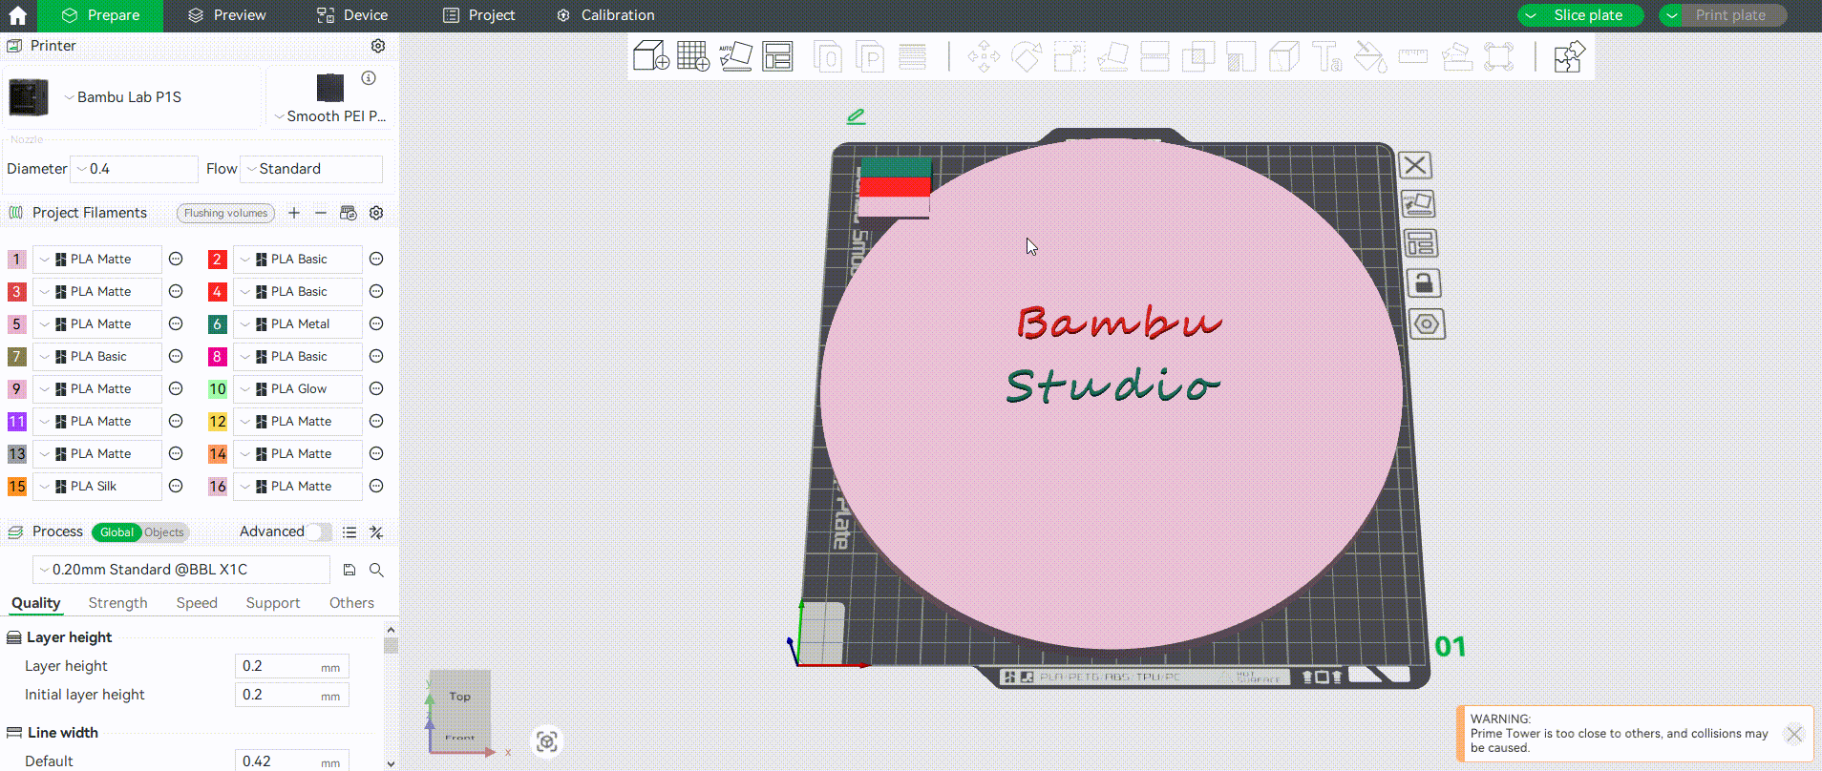Viewport: 1822px width, 771px height.
Task: Open printer settings gear icon
Action: (x=378, y=46)
